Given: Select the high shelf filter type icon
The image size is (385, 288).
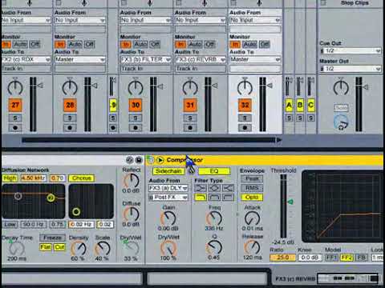Looking at the screenshot, I should [228, 188].
